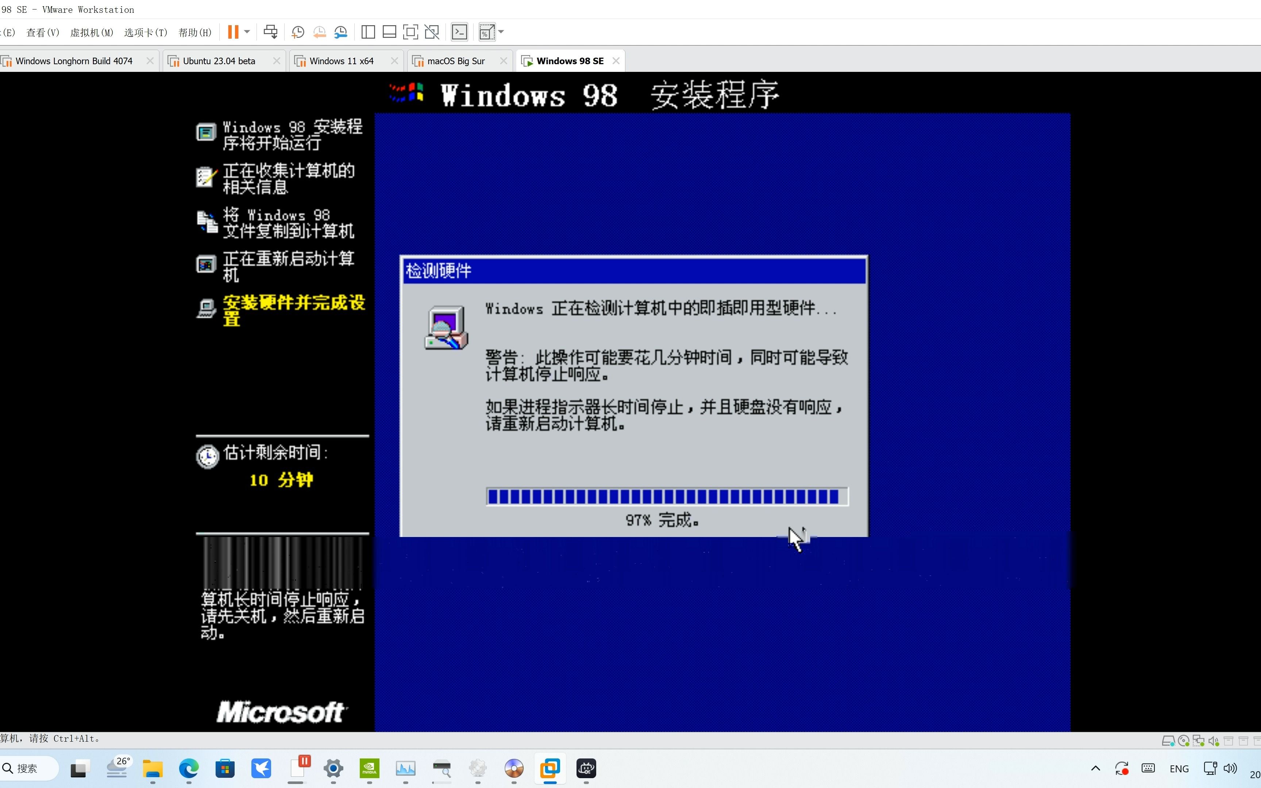
Task: Switch to the Windows 11 x64 tab
Action: pyautogui.click(x=341, y=61)
